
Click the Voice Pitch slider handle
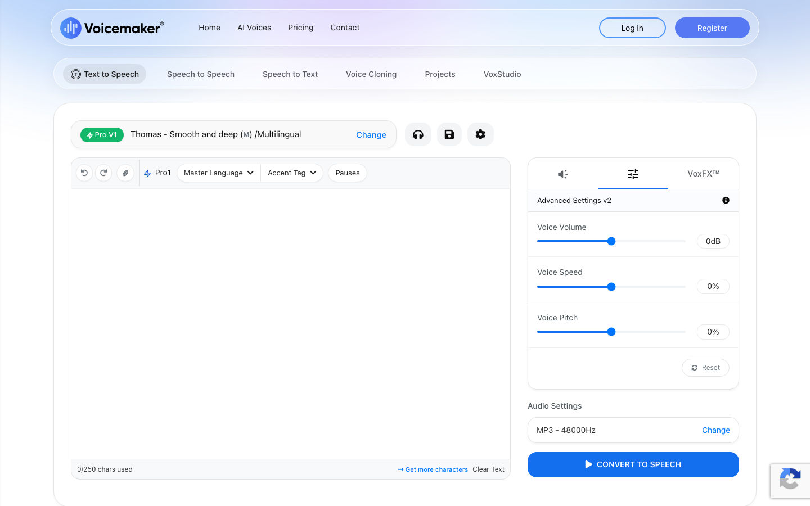(611, 332)
